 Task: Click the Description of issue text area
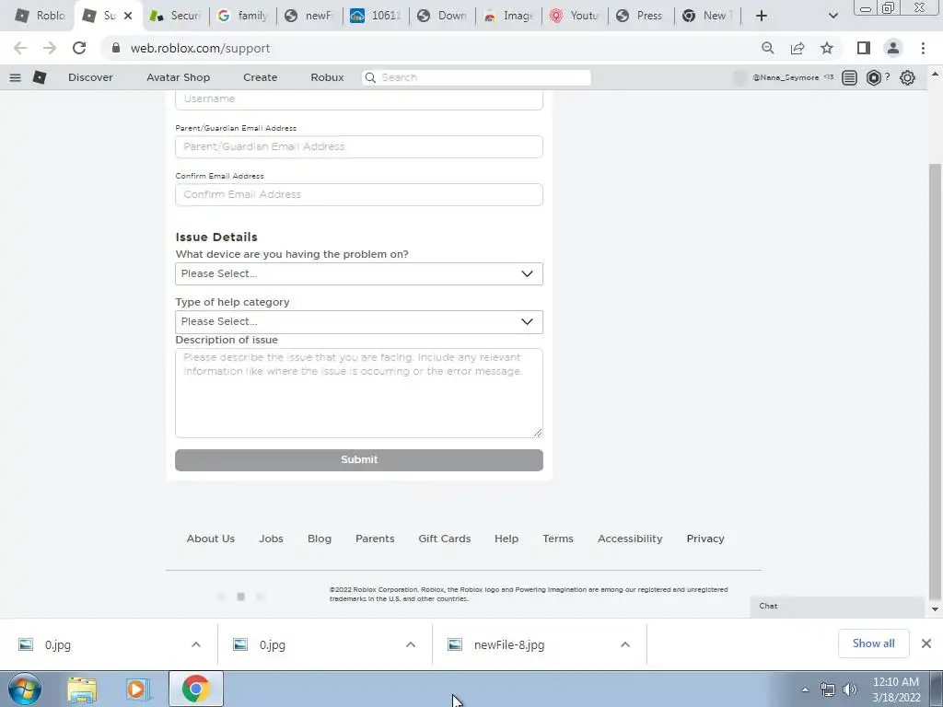point(359,393)
